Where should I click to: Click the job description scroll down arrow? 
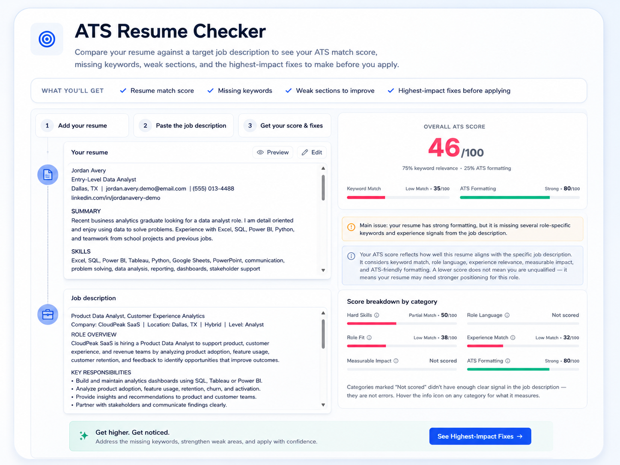[323, 405]
